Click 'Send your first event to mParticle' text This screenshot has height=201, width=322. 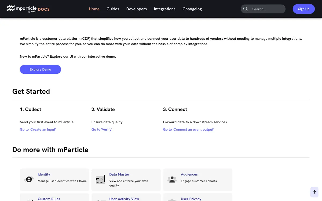(47, 122)
